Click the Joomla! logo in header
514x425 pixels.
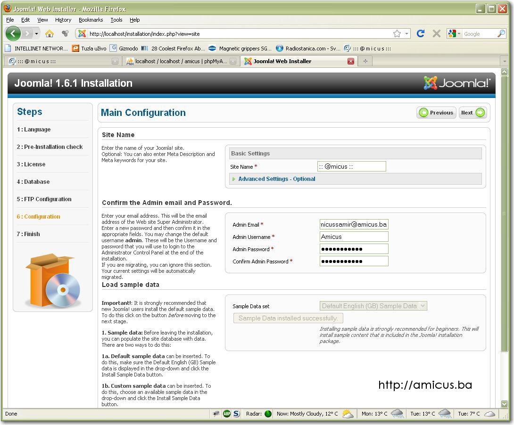click(x=457, y=83)
